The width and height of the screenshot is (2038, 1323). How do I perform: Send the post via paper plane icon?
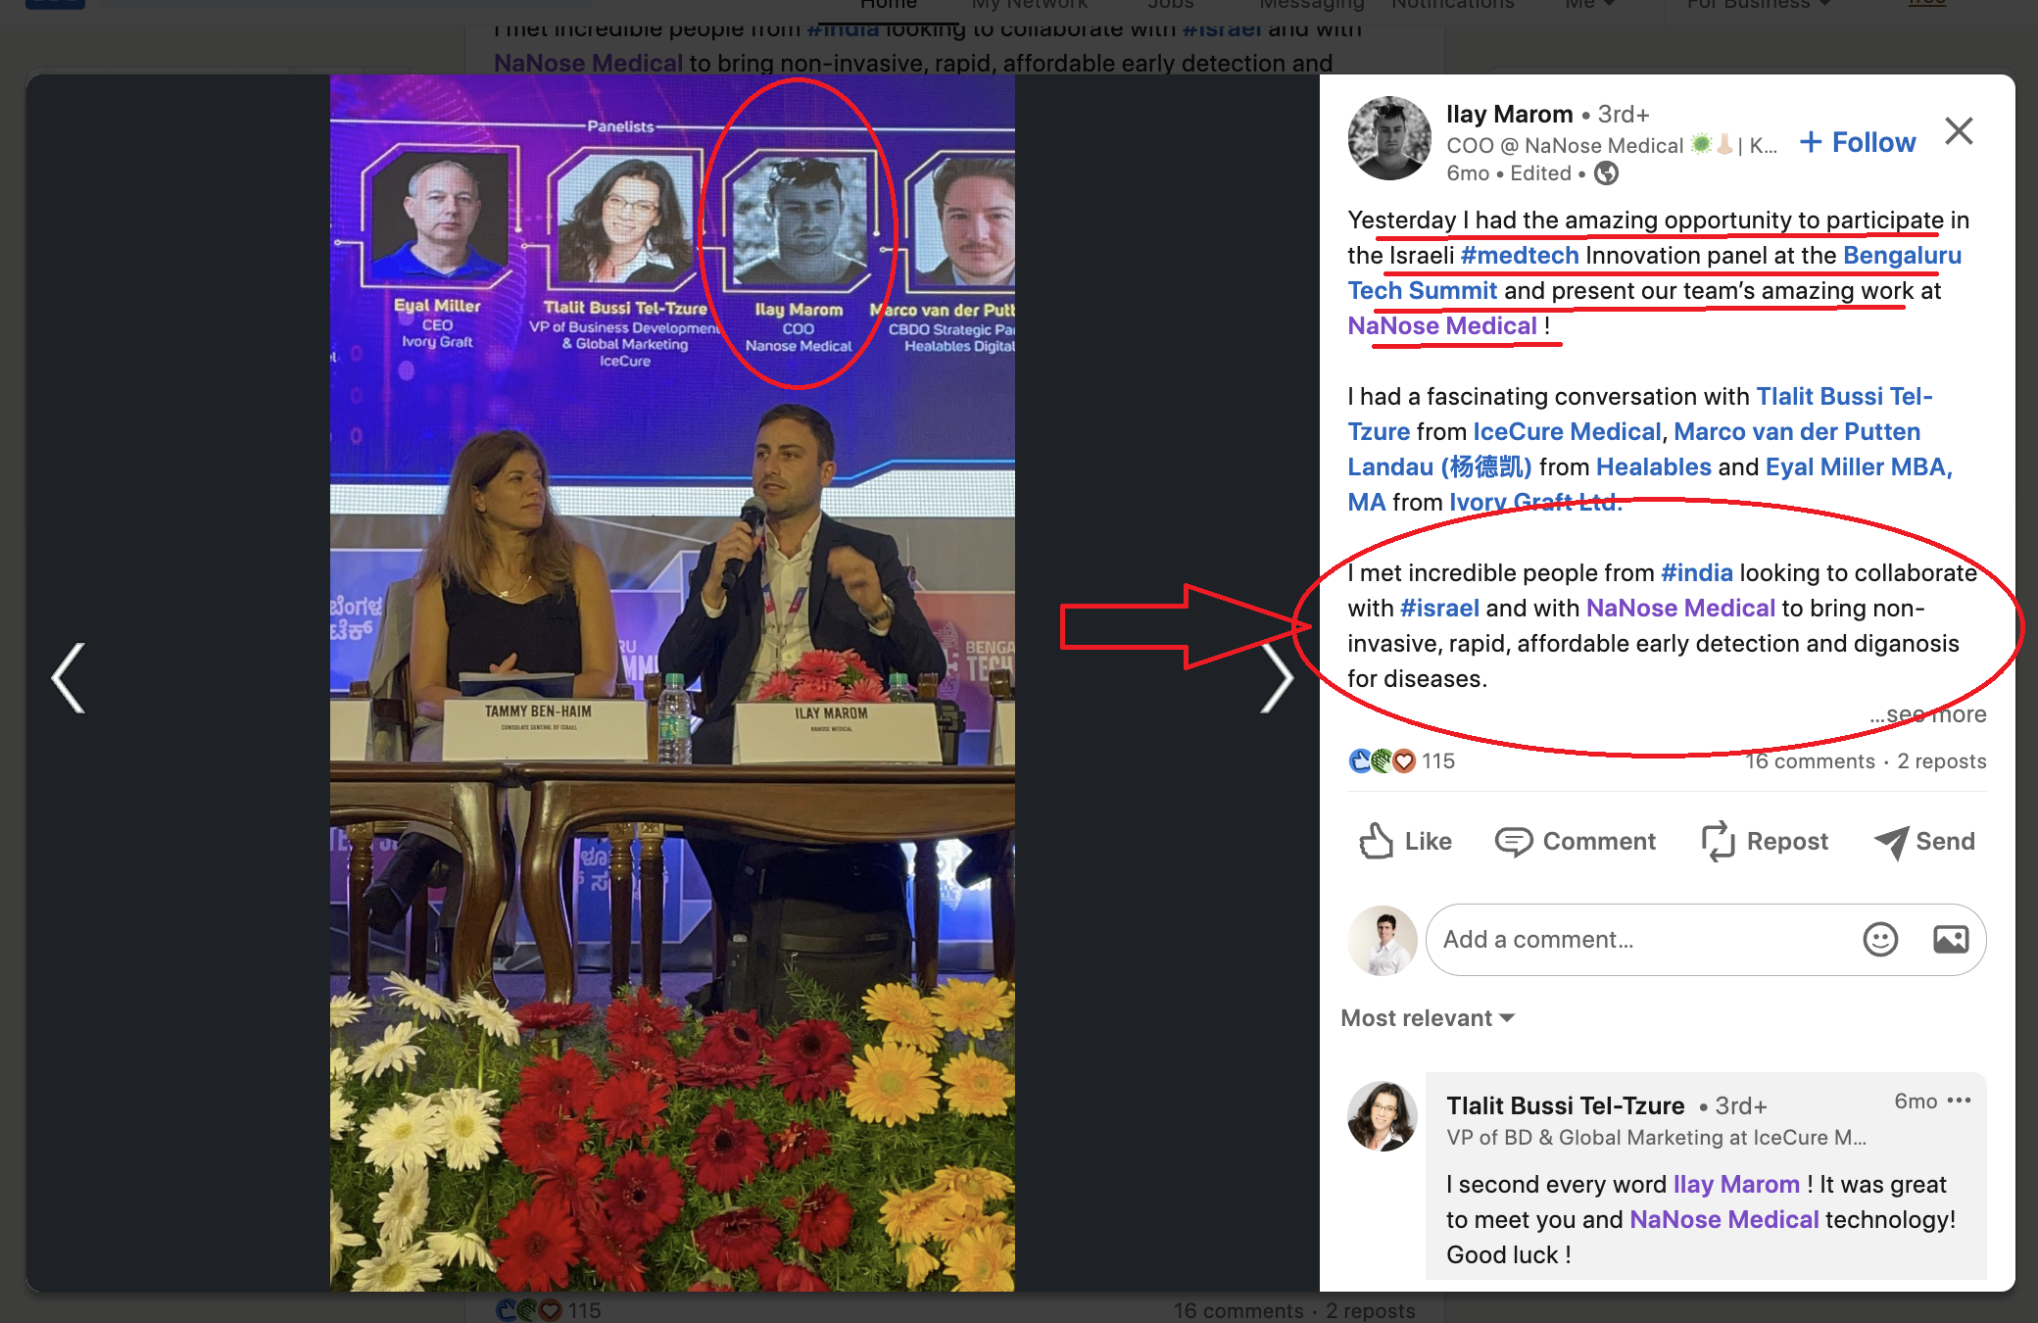click(x=1924, y=841)
